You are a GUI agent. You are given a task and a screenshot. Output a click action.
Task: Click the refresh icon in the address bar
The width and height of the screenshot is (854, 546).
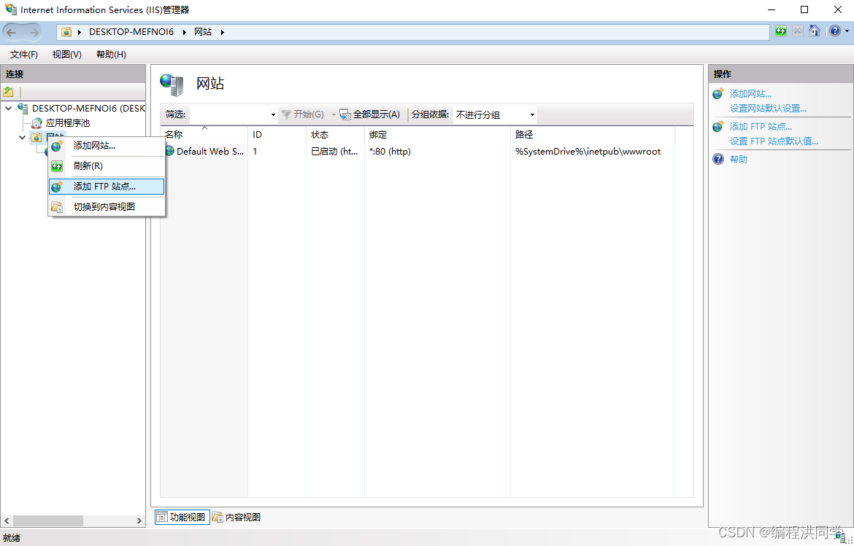[781, 31]
